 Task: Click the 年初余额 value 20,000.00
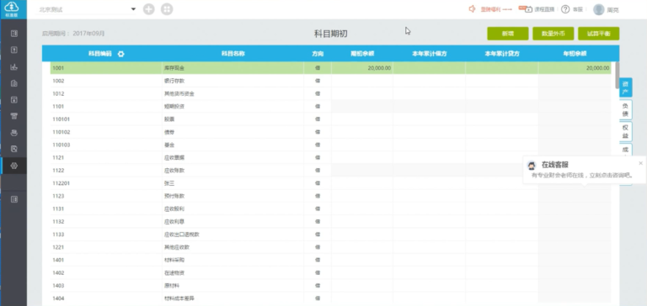597,68
